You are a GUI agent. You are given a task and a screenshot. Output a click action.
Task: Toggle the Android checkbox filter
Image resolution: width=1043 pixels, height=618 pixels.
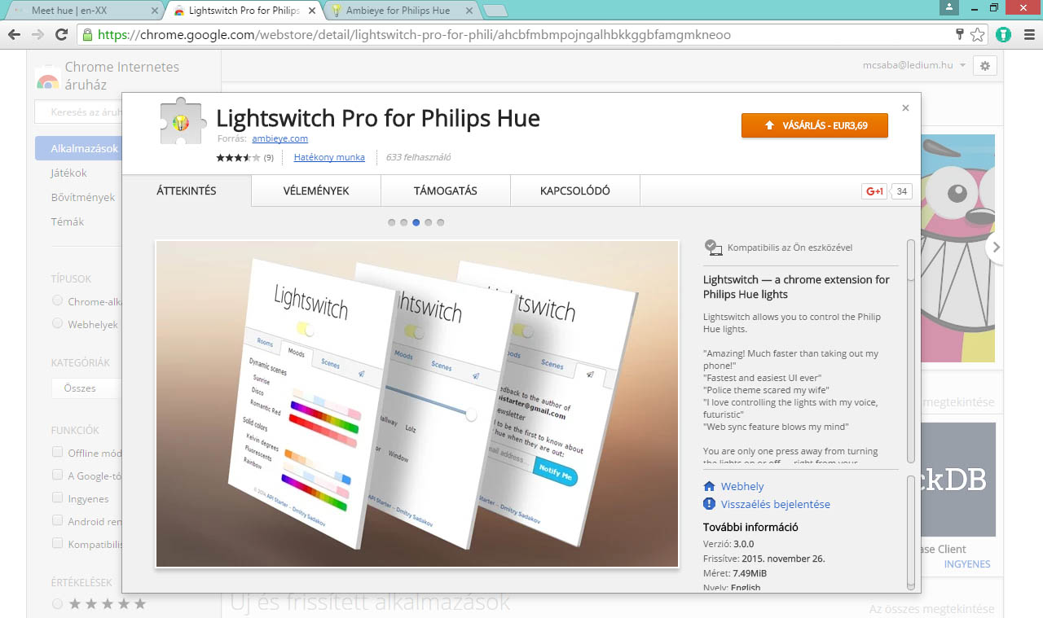pos(58,521)
